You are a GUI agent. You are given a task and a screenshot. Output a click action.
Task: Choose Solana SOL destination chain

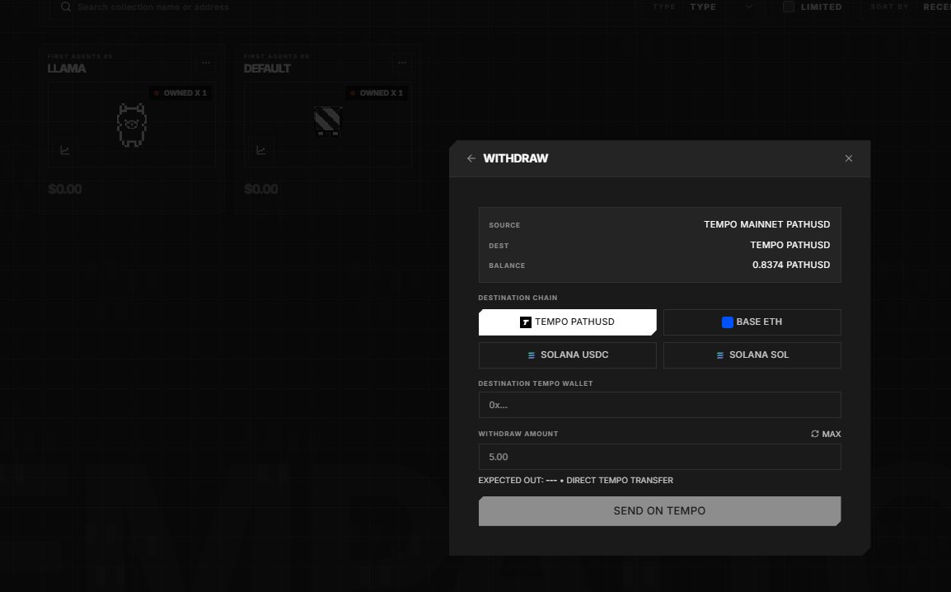click(752, 355)
